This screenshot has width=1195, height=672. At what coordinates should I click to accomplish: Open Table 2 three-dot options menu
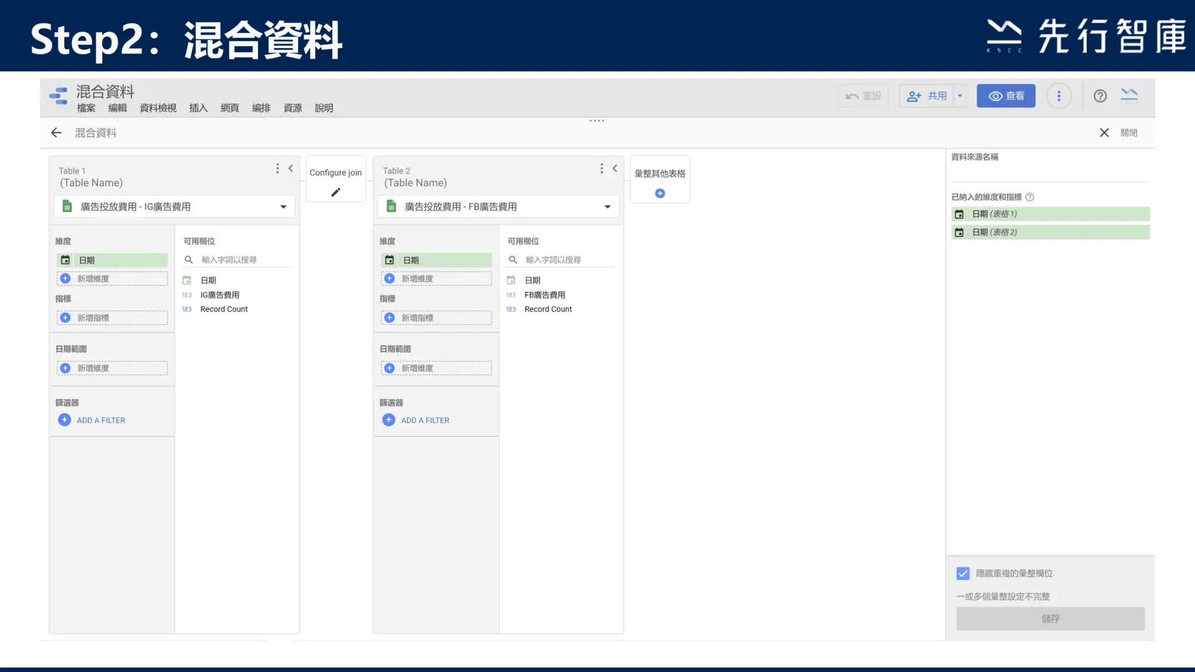coord(602,169)
